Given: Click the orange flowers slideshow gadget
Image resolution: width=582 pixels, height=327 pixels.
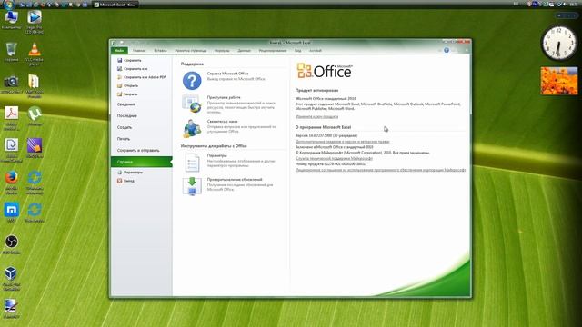Looking at the screenshot, I should coord(559,81).
